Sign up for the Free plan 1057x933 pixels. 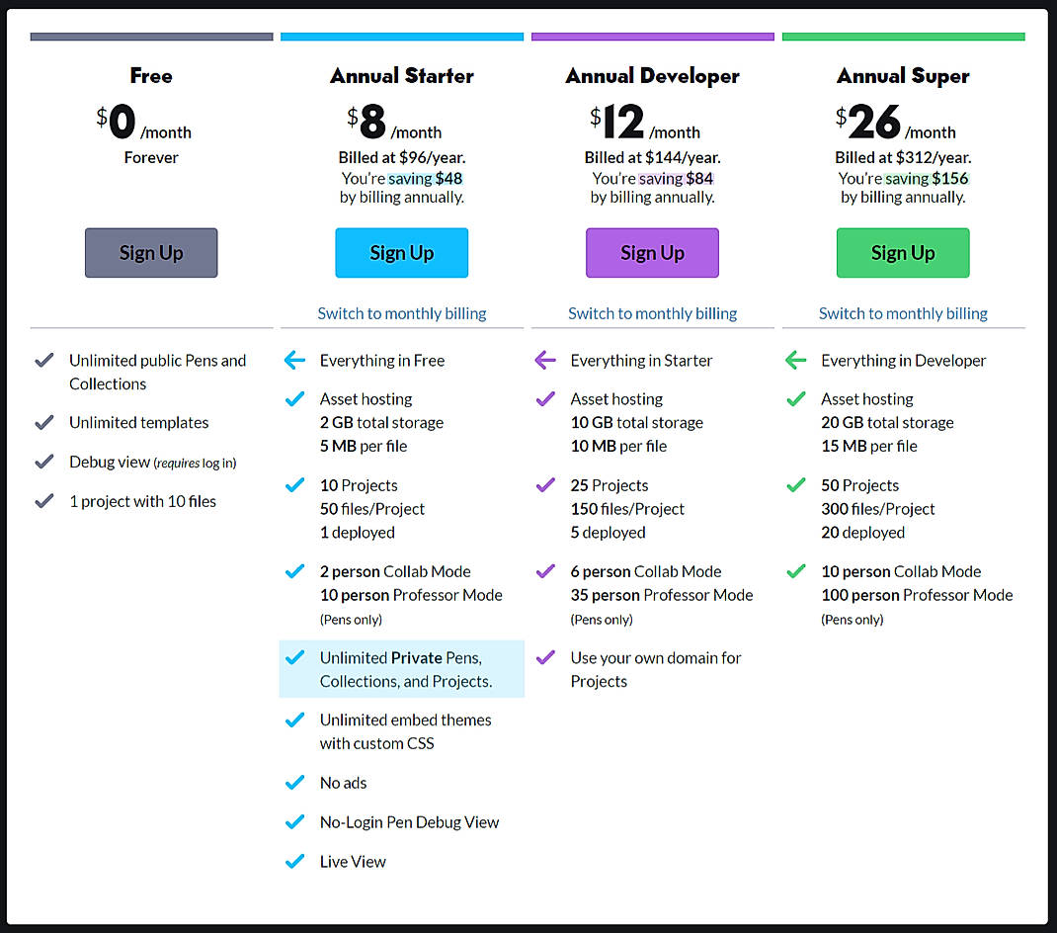click(x=150, y=252)
